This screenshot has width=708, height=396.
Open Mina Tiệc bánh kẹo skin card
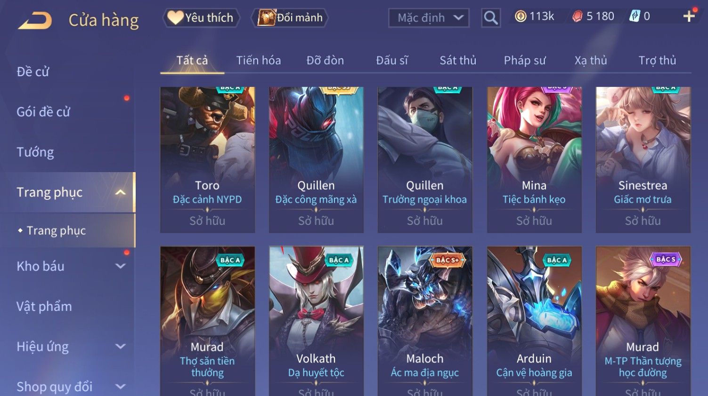[x=534, y=159]
